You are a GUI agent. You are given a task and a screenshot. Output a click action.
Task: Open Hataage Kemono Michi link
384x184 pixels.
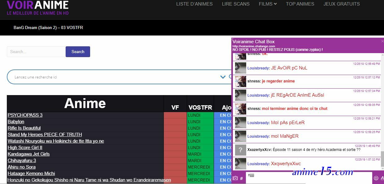31,174
